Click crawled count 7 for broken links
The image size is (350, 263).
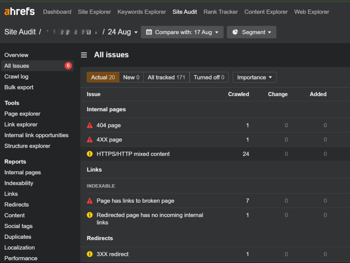247,201
